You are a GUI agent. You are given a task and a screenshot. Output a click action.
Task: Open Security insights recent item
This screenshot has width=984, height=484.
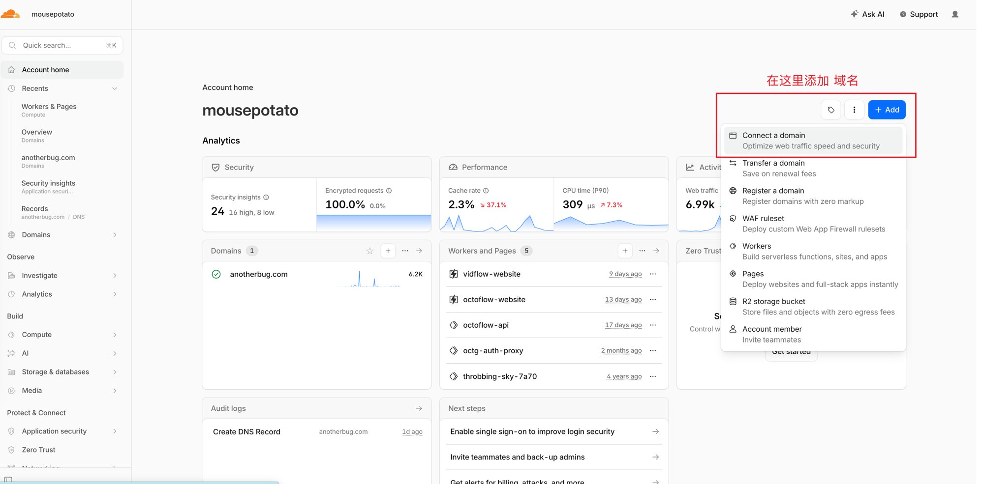coord(48,187)
